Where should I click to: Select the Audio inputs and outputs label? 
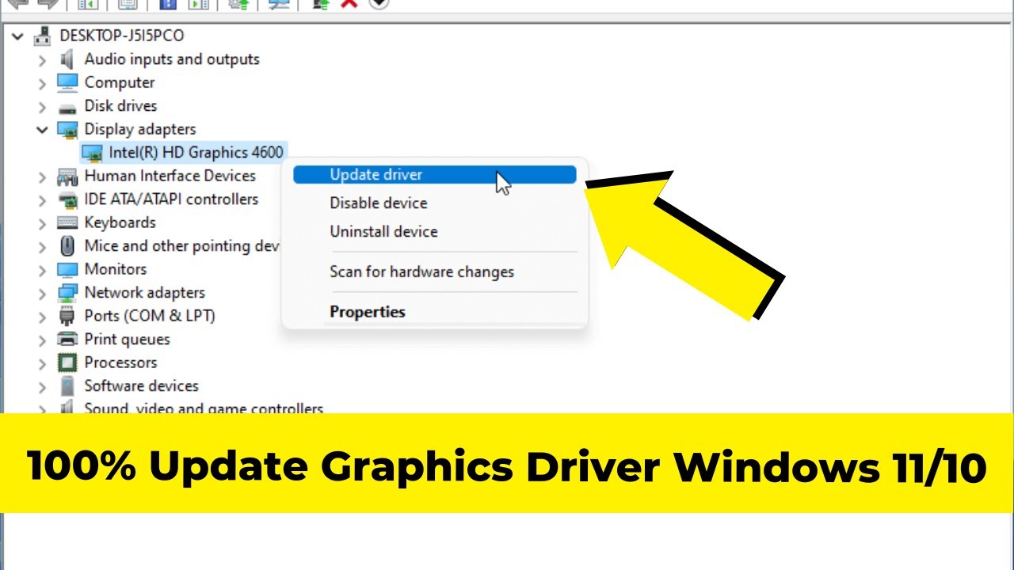172,59
